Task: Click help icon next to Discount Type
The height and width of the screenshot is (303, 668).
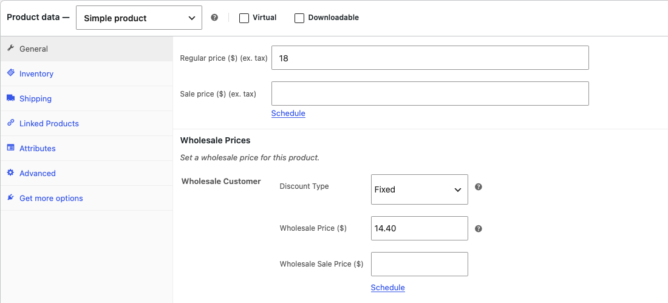Action: point(479,186)
